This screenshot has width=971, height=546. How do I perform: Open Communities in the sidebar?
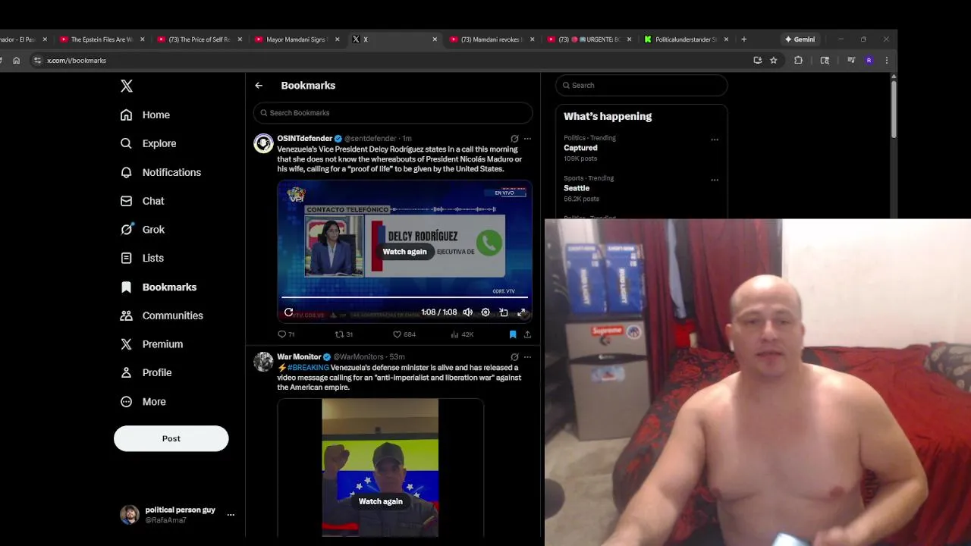(x=162, y=315)
